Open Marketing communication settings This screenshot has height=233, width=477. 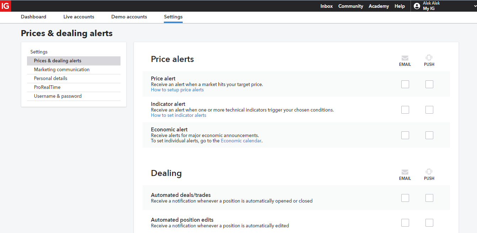(74, 70)
